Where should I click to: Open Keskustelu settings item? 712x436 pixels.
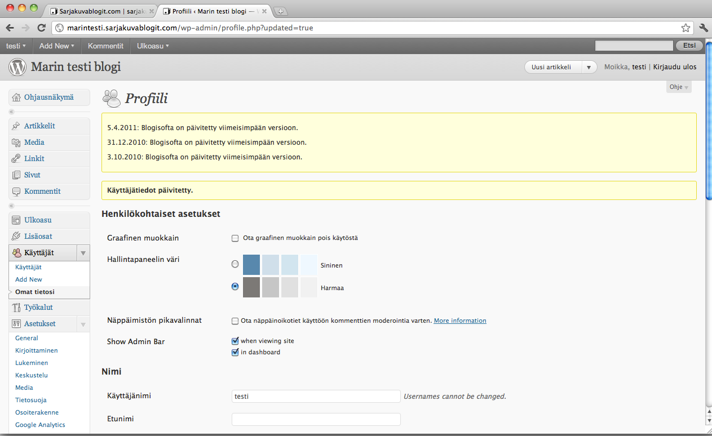coord(32,375)
